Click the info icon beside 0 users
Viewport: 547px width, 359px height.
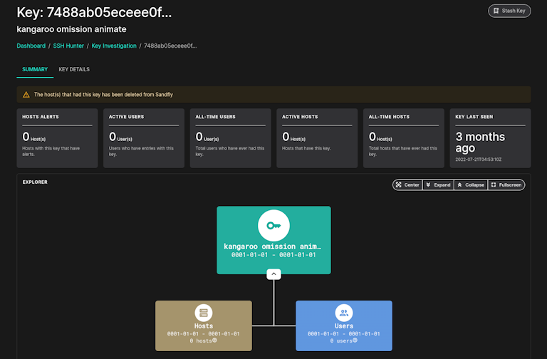click(x=355, y=340)
